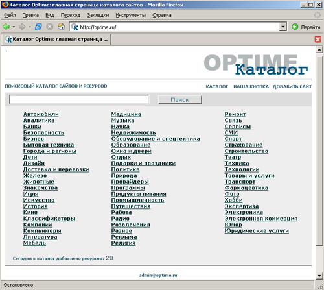Image resolution: width=324 pixels, height=290 pixels.
Task: Open the ДОБАВИТЬ САЙТ link
Action: click(x=292, y=86)
